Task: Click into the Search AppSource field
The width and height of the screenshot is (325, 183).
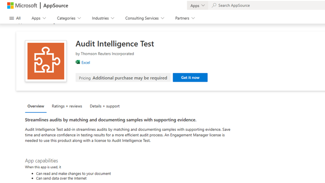Action: (x=254, y=5)
